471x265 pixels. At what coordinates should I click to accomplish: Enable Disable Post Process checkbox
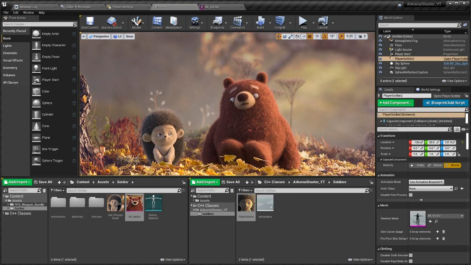tap(411, 195)
